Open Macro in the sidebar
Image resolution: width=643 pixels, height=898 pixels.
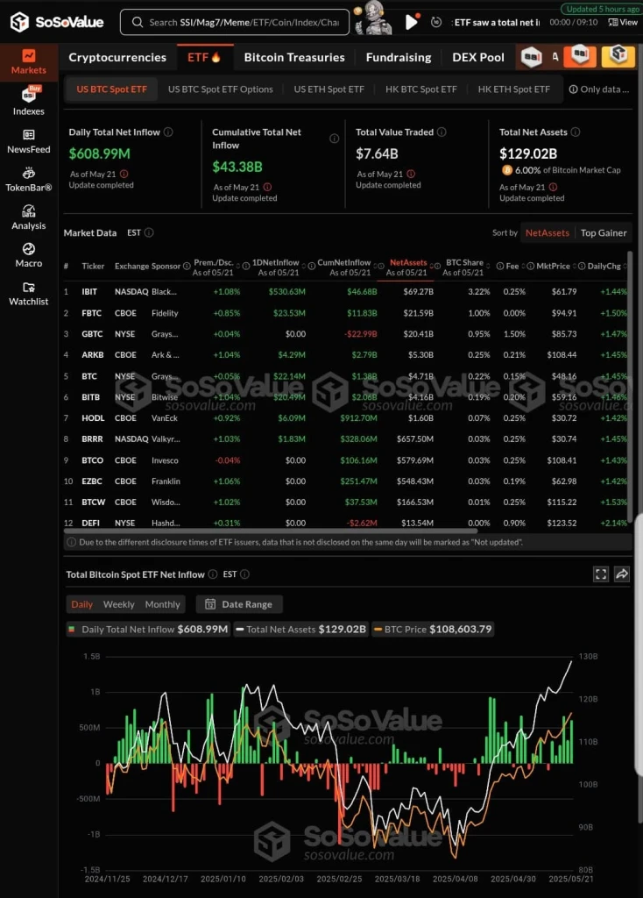pos(29,255)
